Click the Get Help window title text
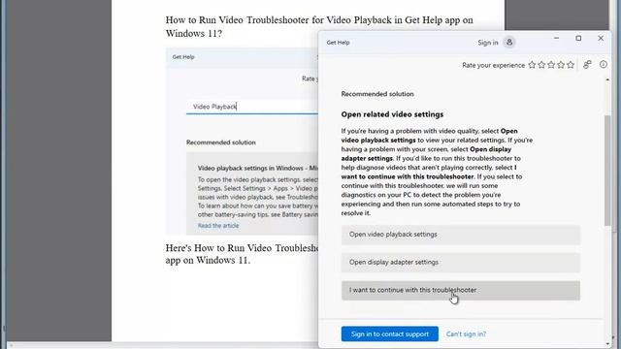This screenshot has height=349, width=621. (x=338, y=43)
